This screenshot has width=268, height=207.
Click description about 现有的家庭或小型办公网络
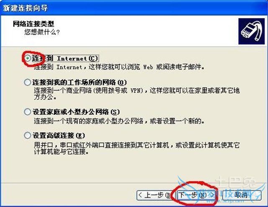click(119, 121)
